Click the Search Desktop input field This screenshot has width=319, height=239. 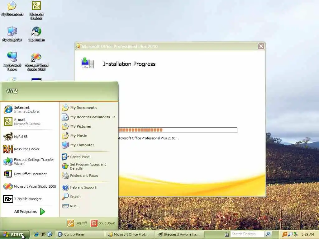(247, 234)
